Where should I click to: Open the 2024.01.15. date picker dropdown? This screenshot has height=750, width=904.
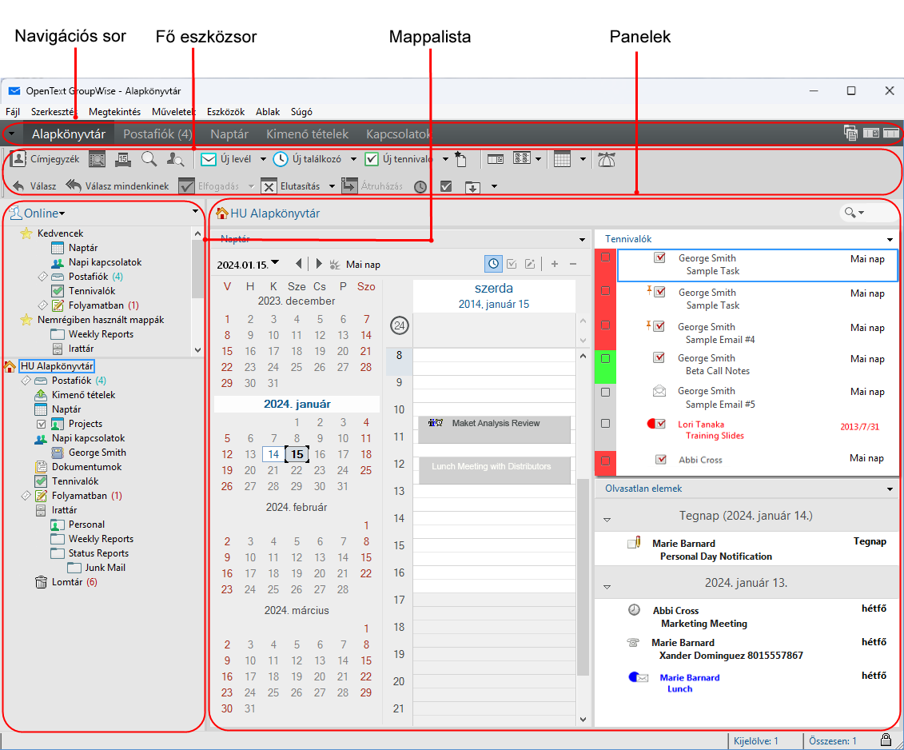click(x=275, y=263)
